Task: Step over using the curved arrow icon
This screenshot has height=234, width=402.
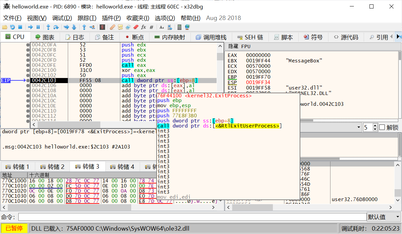Action: (56, 27)
